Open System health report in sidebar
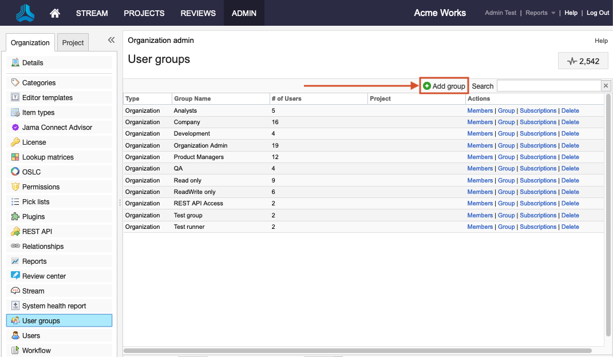The image size is (613, 357). tap(54, 306)
